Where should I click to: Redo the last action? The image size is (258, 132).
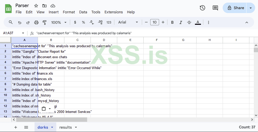click(28, 22)
